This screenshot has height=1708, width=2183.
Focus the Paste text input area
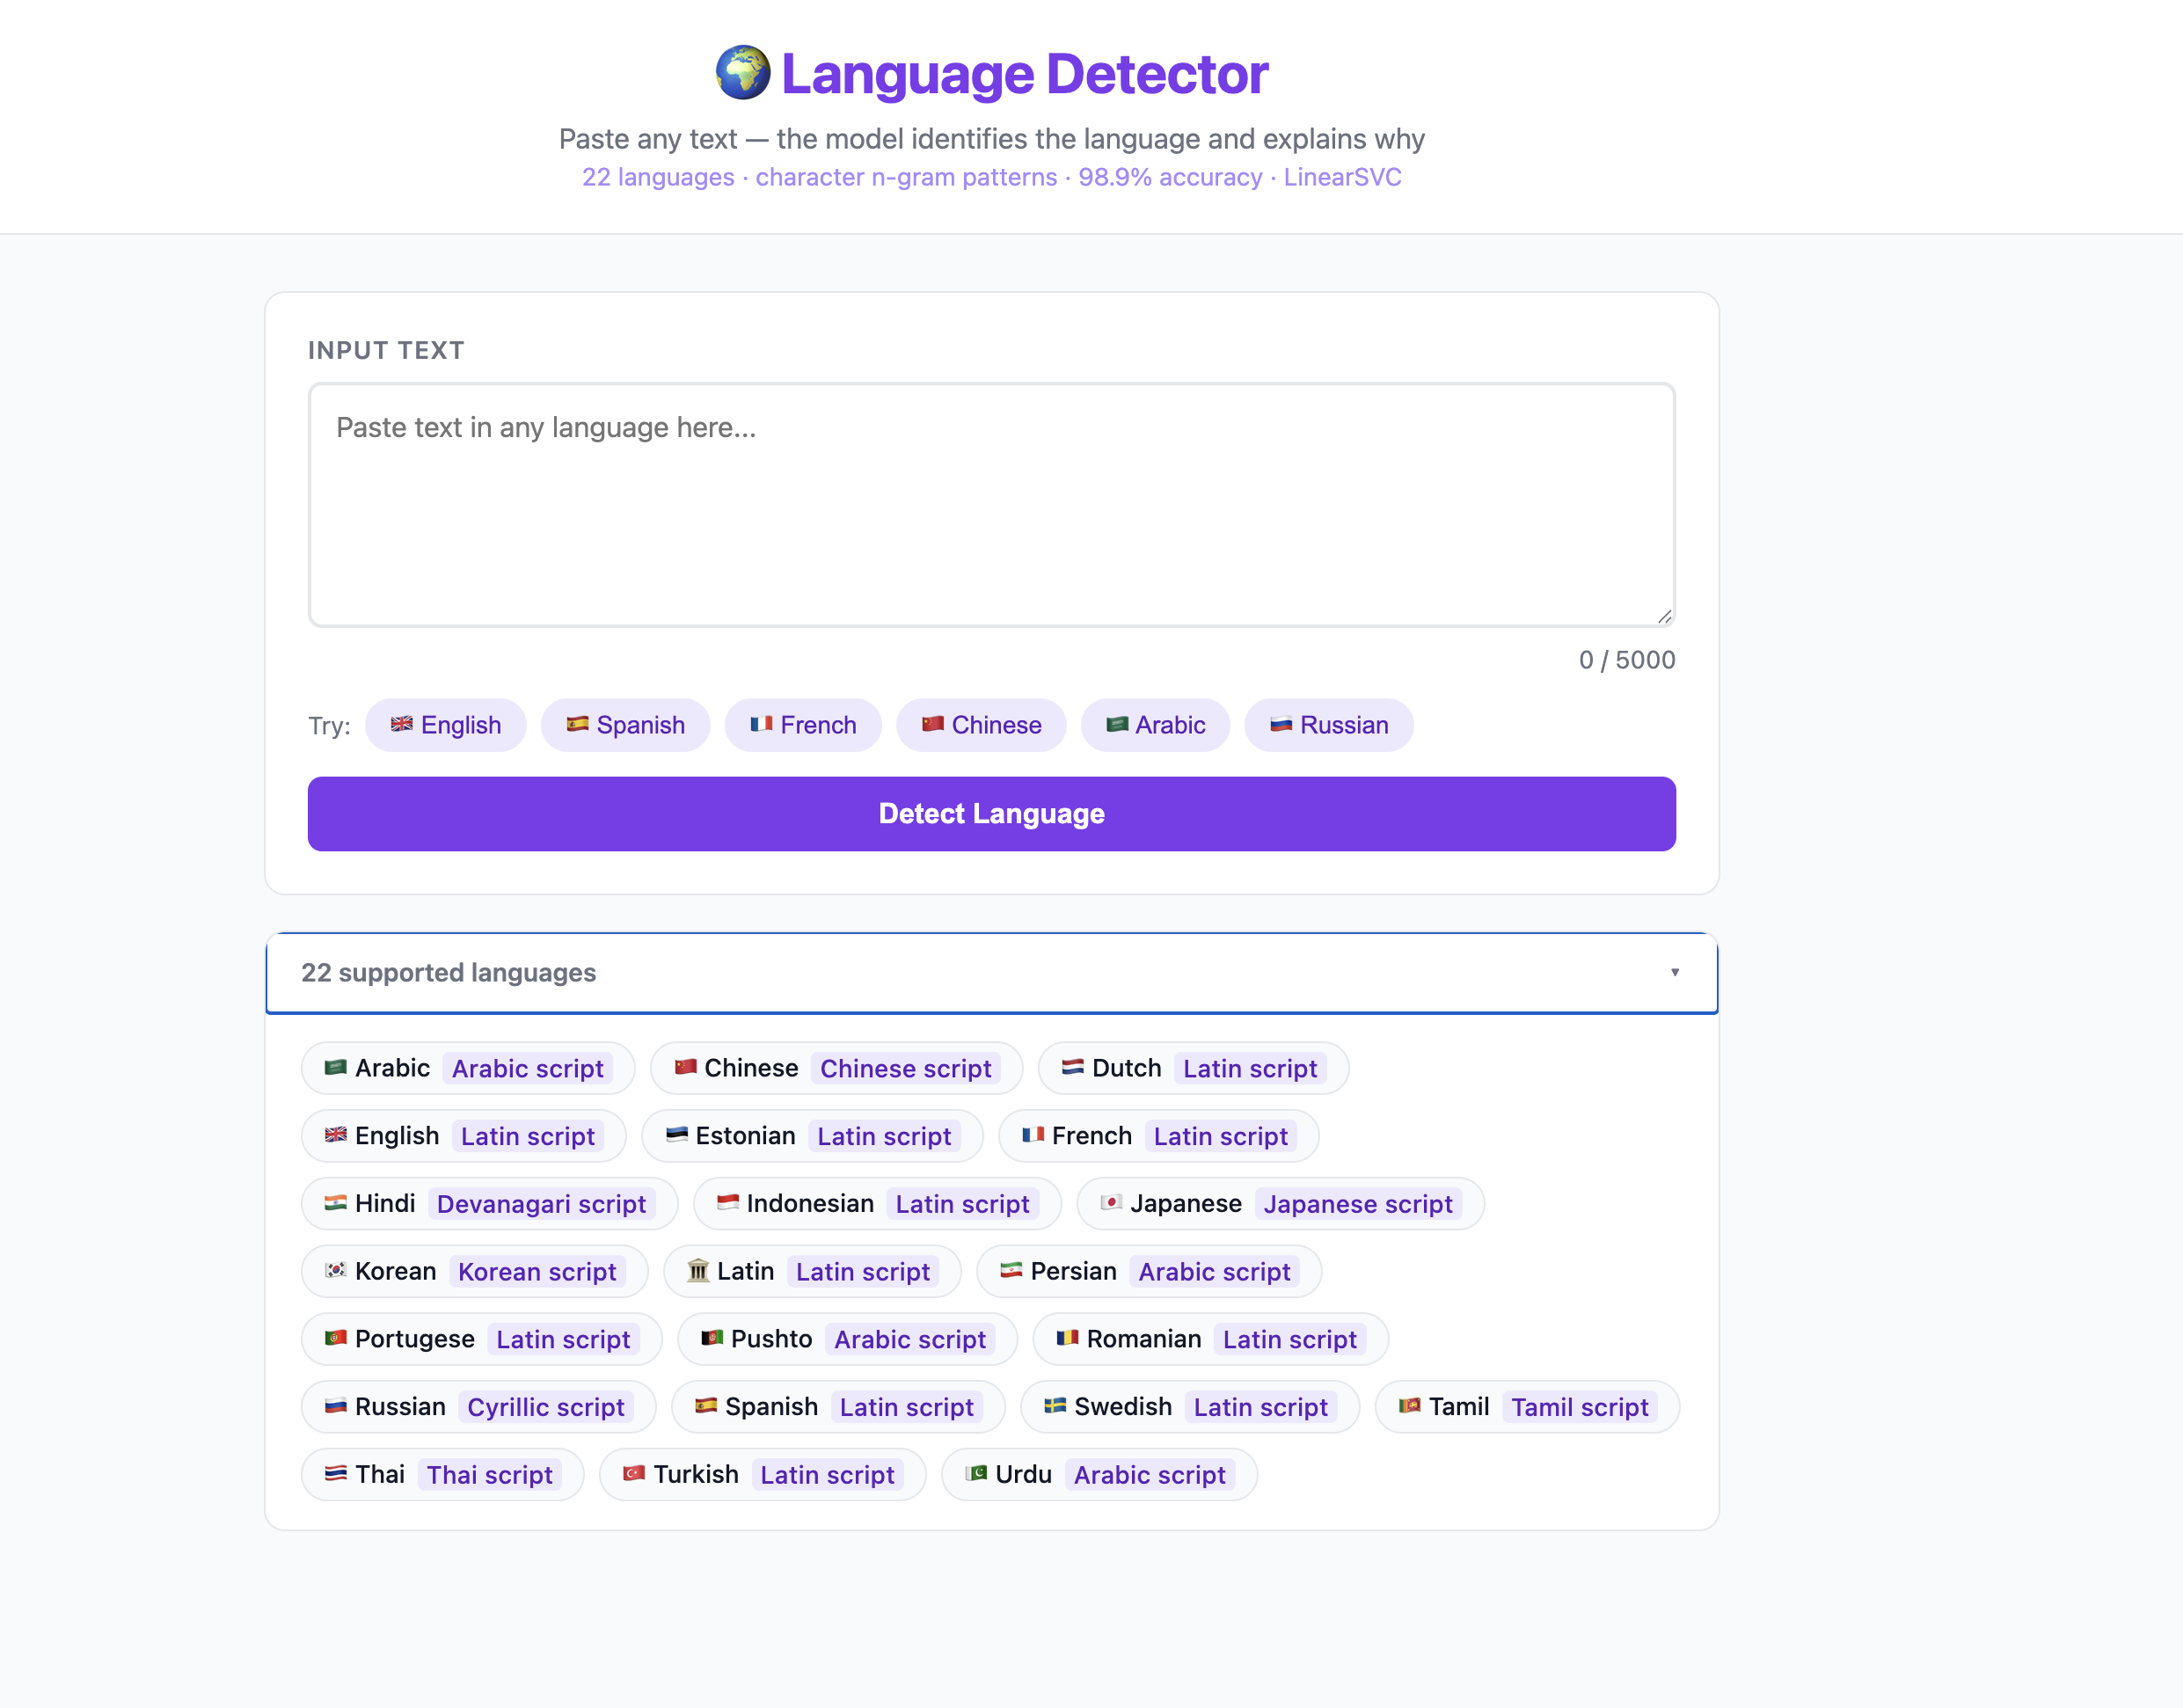click(x=991, y=504)
